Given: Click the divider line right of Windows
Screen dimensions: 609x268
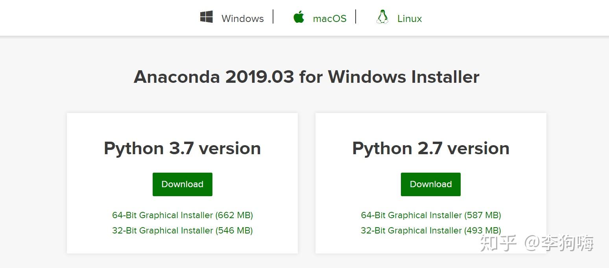Looking at the screenshot, I should [273, 17].
